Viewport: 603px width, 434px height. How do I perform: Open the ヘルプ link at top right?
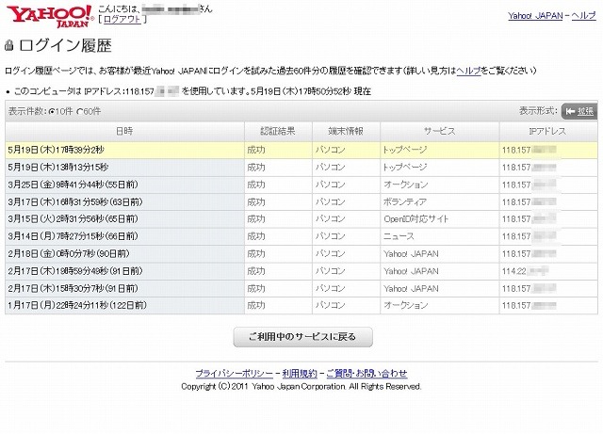(584, 16)
